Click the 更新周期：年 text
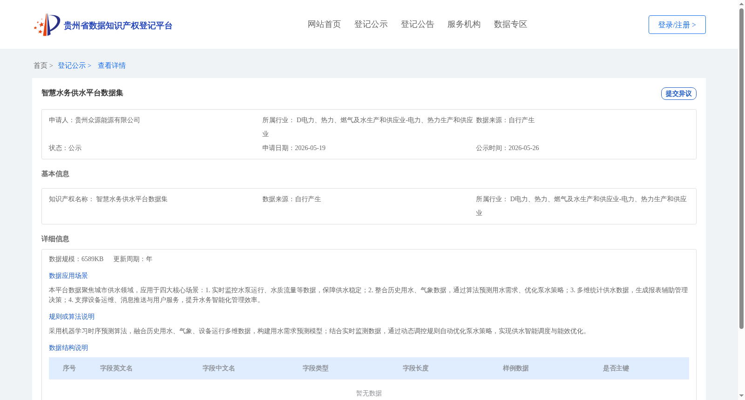Image resolution: width=745 pixels, height=400 pixels. click(133, 259)
